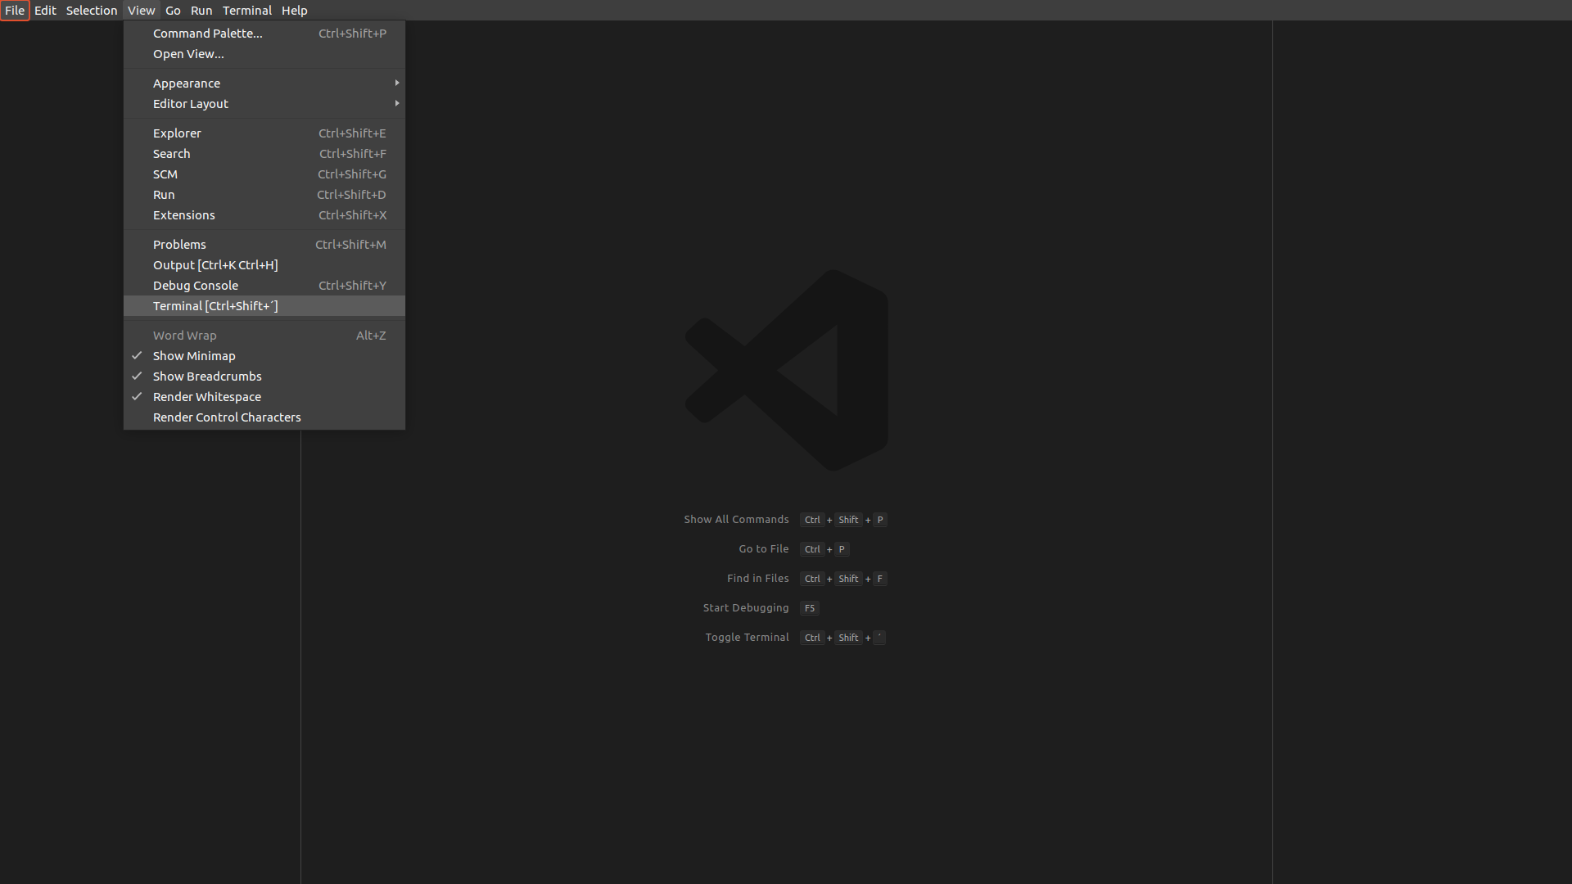Select the highlighted Terminal entry
Screen dimensions: 1572x884
pyautogui.click(x=215, y=305)
